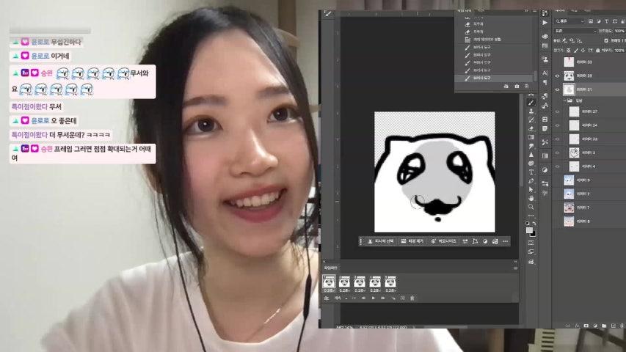
Task: Open the Character panel icon
Action: (x=545, y=73)
